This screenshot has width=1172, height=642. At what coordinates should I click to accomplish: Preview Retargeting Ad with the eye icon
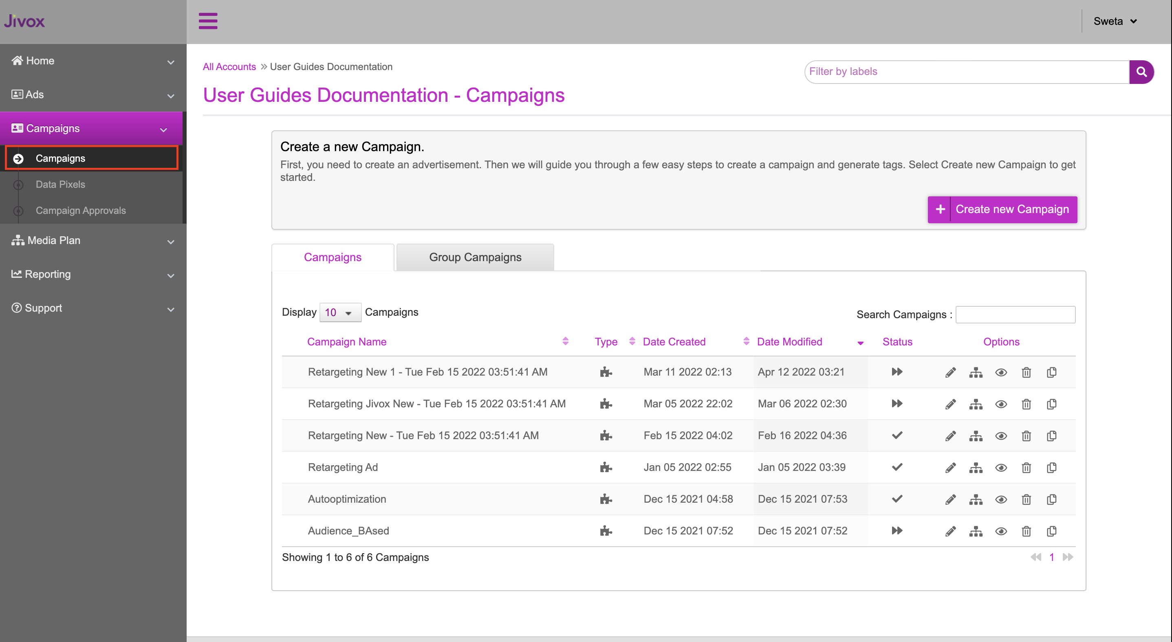(1001, 468)
